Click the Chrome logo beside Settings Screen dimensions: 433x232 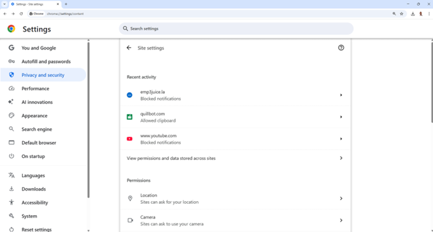click(x=12, y=29)
